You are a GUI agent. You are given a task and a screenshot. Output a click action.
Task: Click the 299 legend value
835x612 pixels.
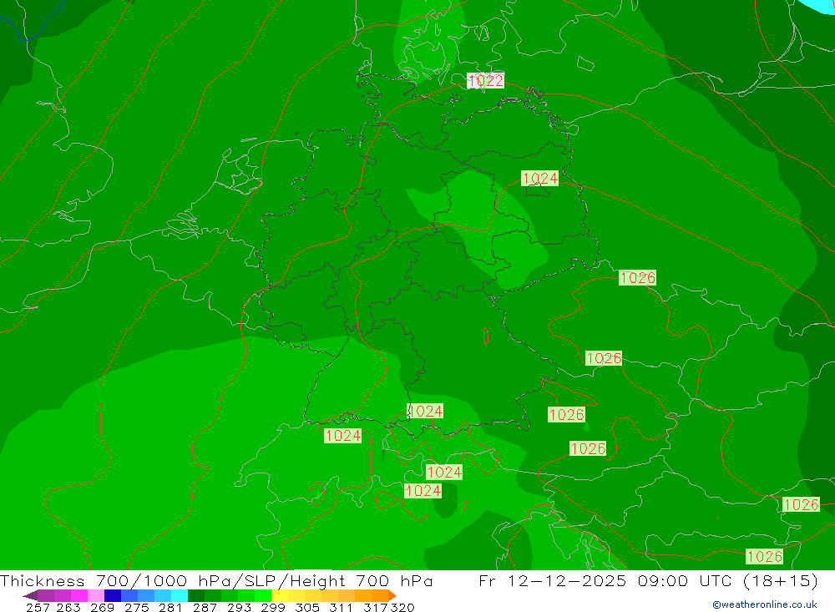[x=273, y=607]
